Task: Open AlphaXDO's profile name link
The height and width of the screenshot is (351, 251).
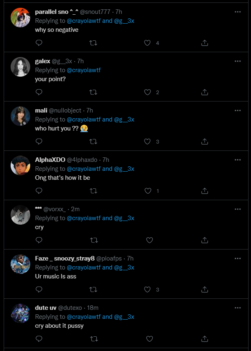Action: click(50, 159)
